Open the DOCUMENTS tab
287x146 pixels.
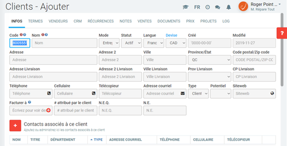point(169,21)
